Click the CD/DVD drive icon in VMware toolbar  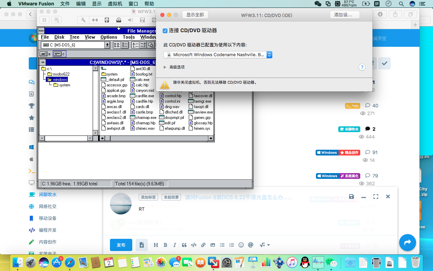pos(119,20)
